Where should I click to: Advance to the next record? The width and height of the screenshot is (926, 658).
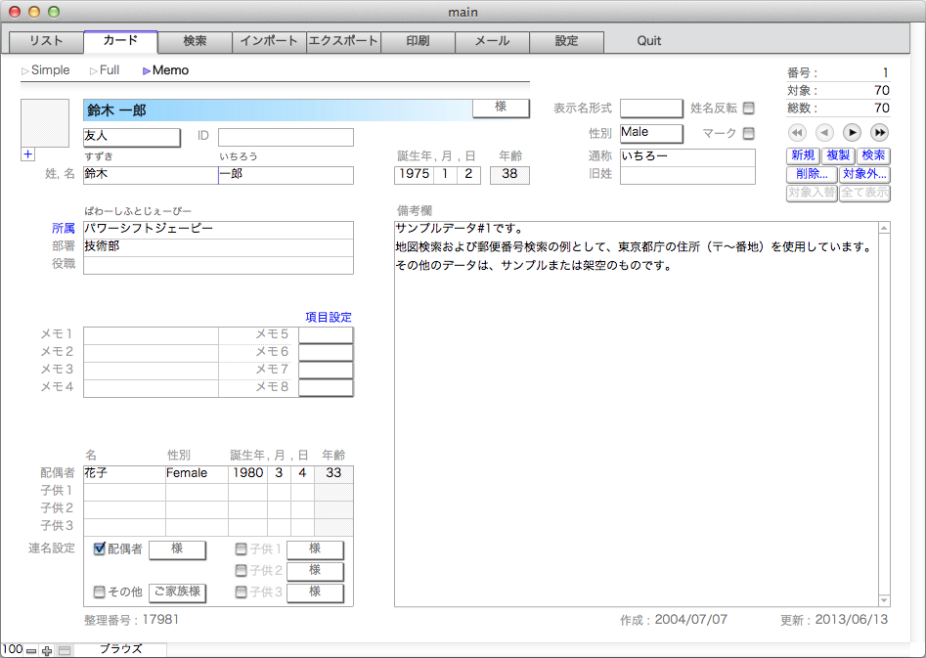point(852,132)
